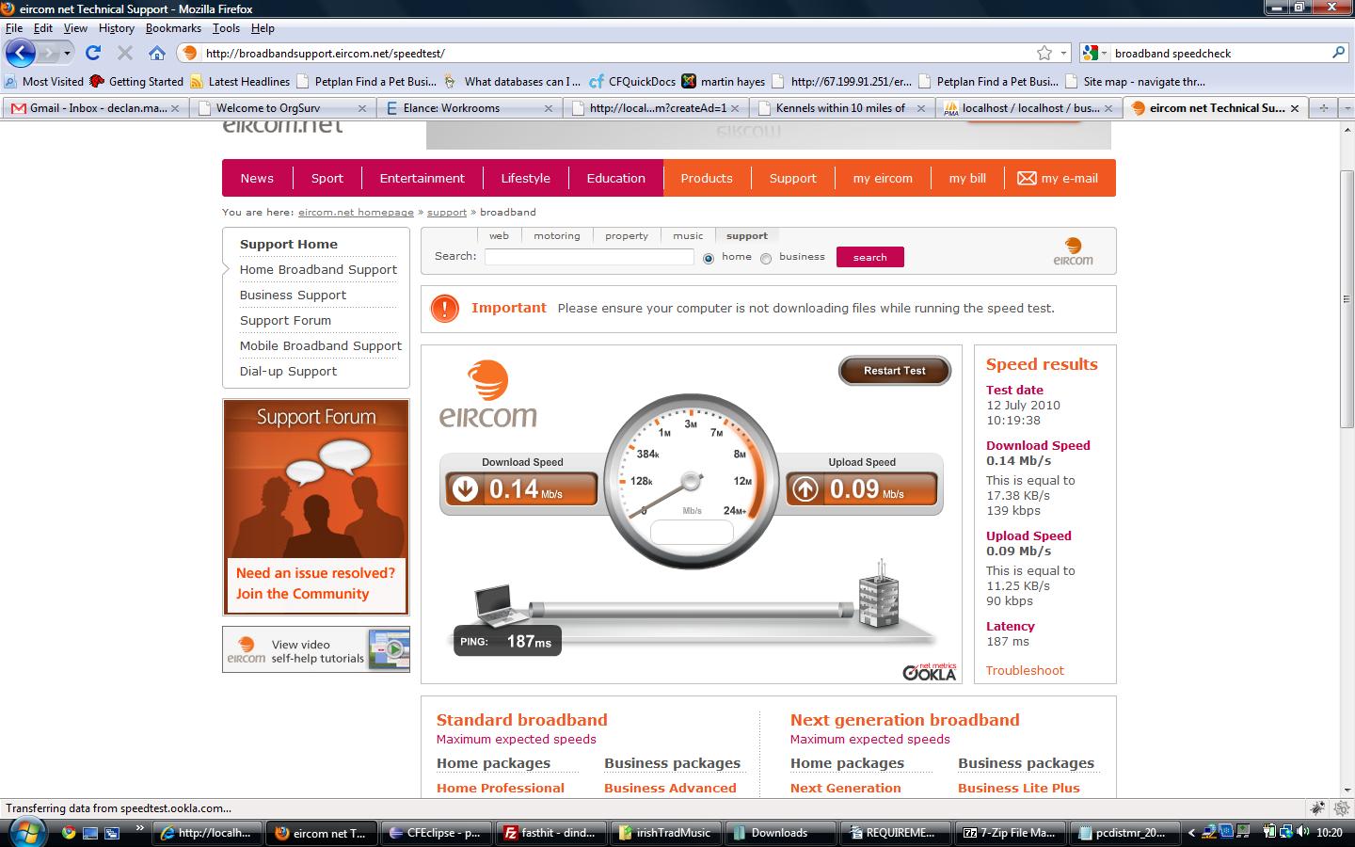Open the 7-Zip File Manager taskbar window

point(1012,832)
